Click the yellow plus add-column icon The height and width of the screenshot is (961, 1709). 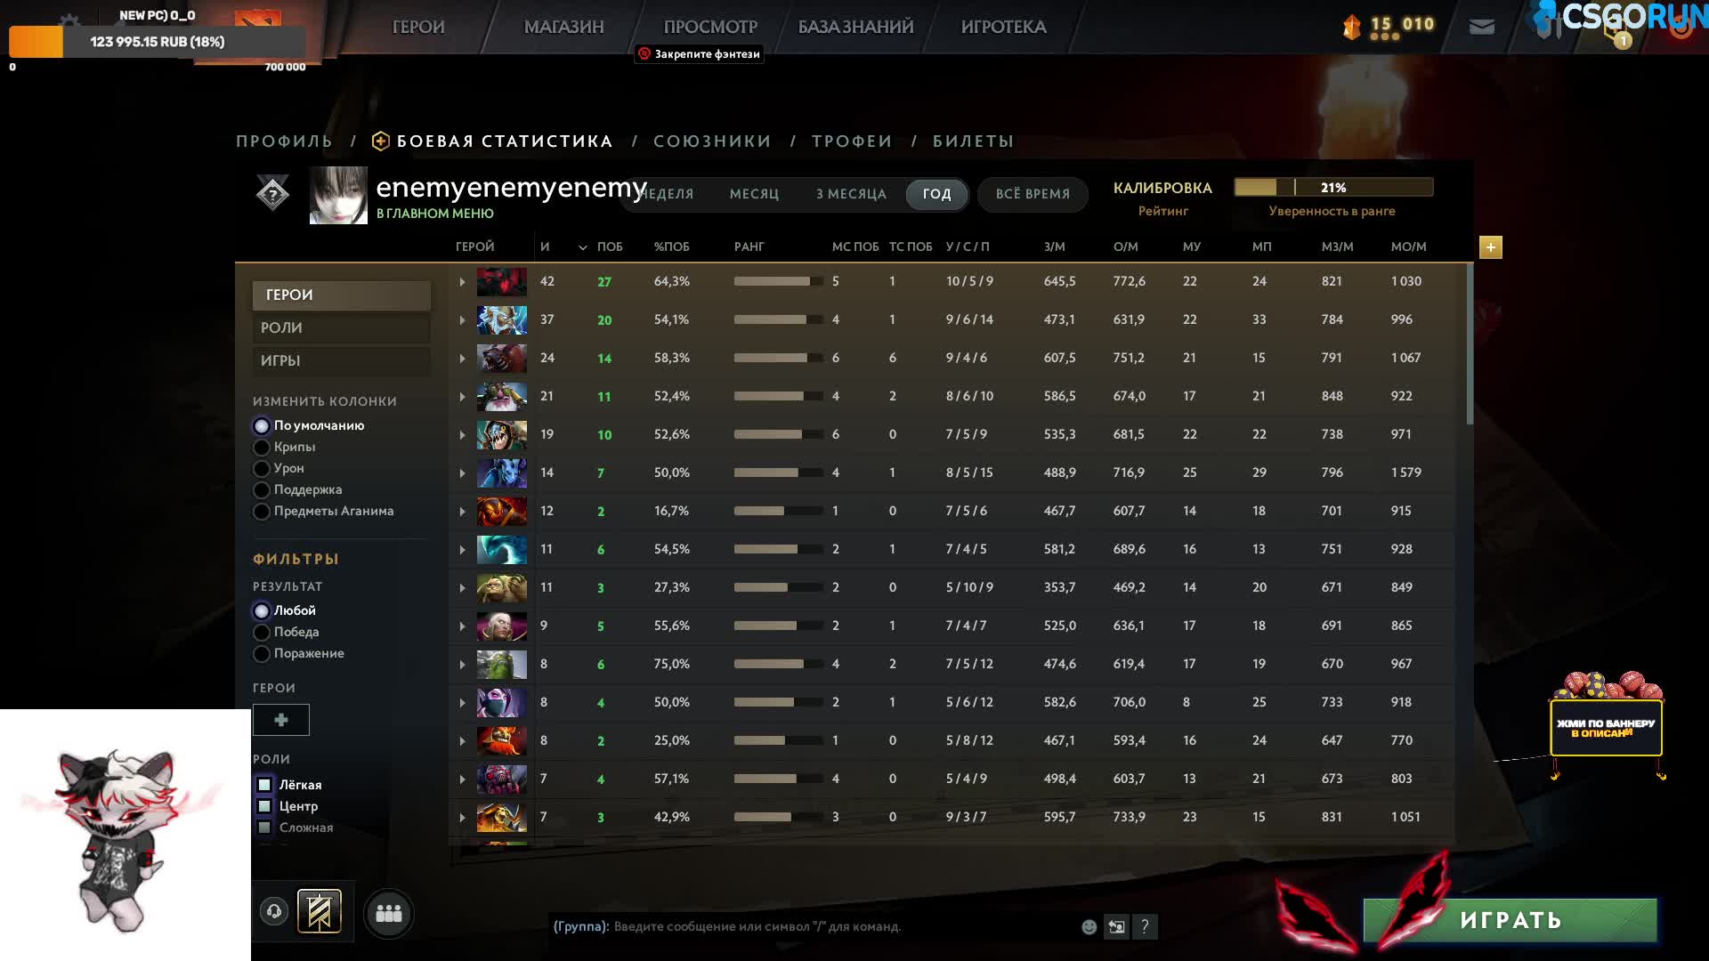[x=1490, y=247]
